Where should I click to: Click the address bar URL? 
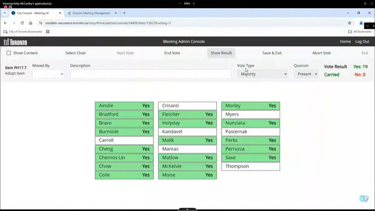point(108,23)
